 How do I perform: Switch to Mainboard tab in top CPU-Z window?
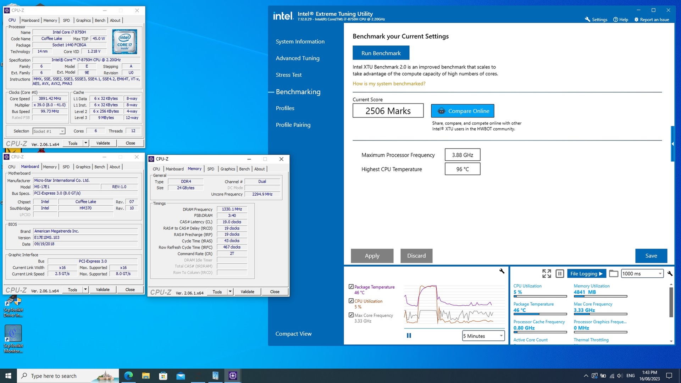30,20
